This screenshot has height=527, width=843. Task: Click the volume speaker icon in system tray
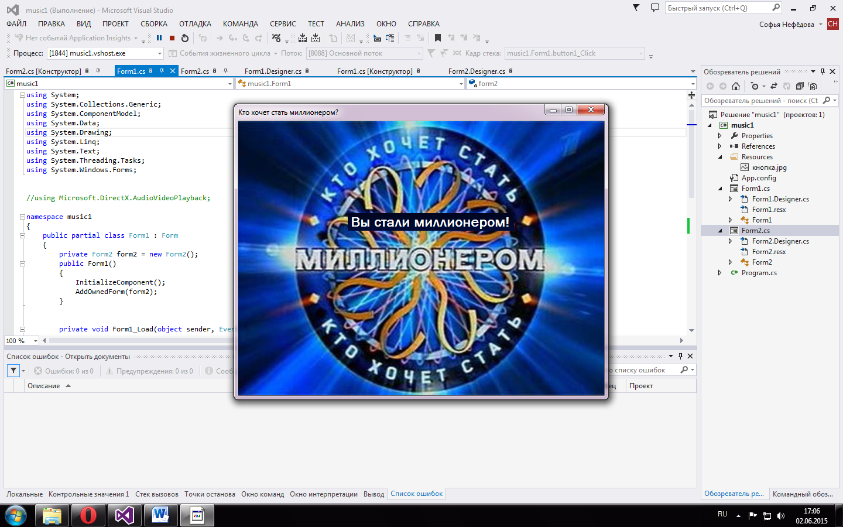780,516
